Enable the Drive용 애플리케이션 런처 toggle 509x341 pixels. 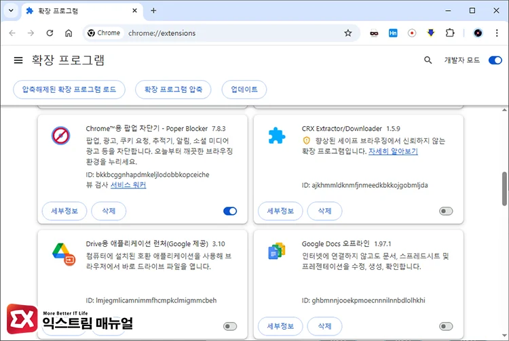tap(230, 326)
